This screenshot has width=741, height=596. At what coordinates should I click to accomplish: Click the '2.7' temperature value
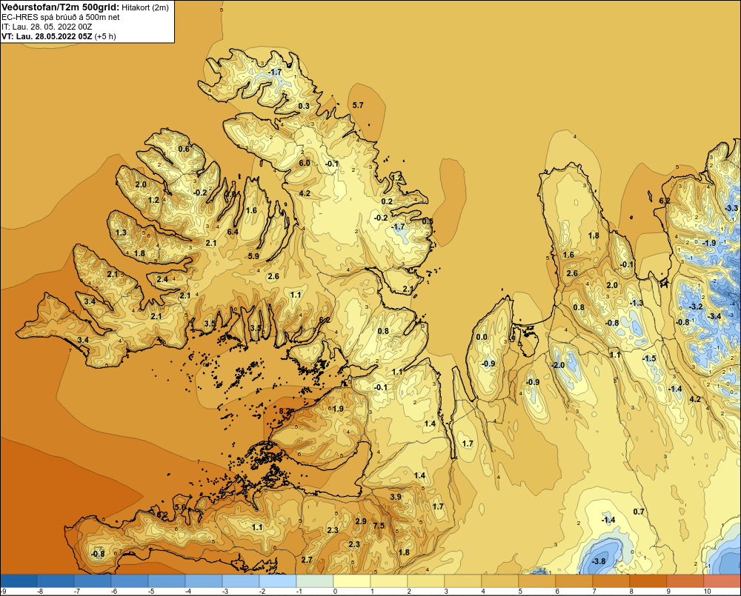click(x=307, y=560)
